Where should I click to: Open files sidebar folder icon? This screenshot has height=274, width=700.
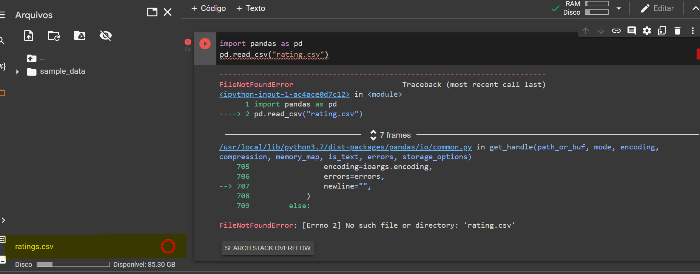(2, 93)
